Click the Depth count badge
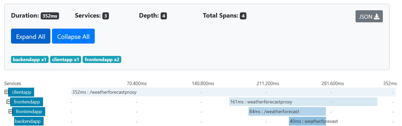Viewport: 402px width, 126px height. click(x=163, y=16)
